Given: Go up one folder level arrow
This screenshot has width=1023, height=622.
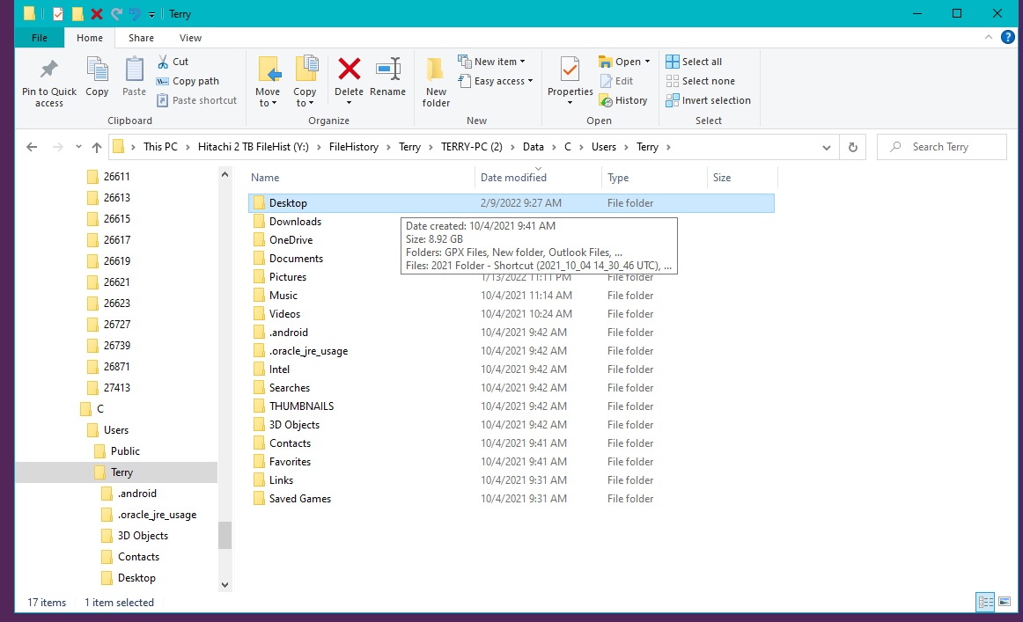Looking at the screenshot, I should (x=97, y=147).
